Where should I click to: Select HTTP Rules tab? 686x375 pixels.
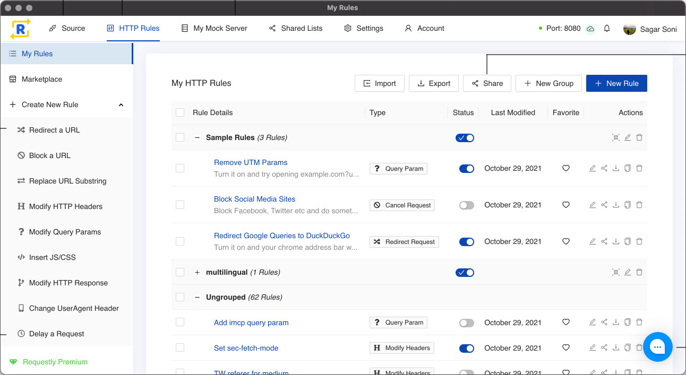[x=133, y=29]
